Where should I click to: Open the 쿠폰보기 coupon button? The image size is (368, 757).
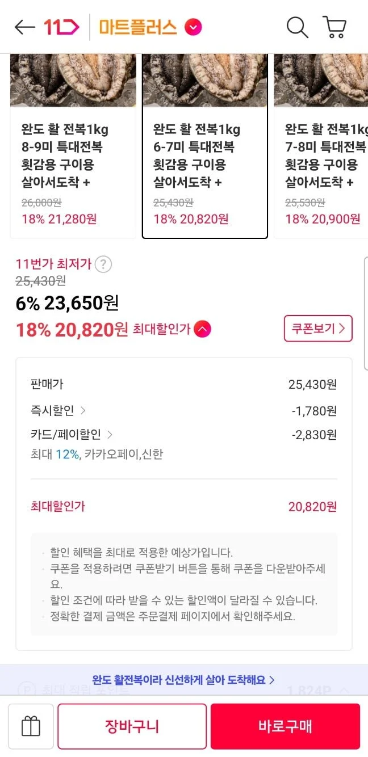[318, 329]
